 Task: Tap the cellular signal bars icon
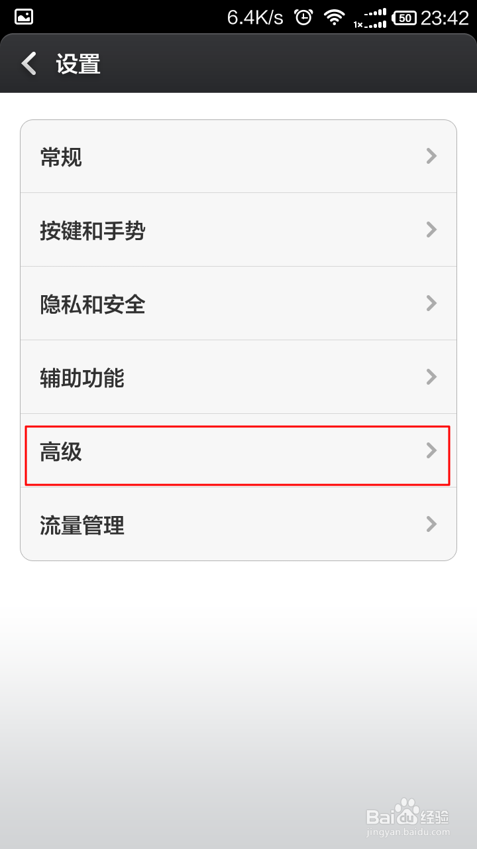370,18
